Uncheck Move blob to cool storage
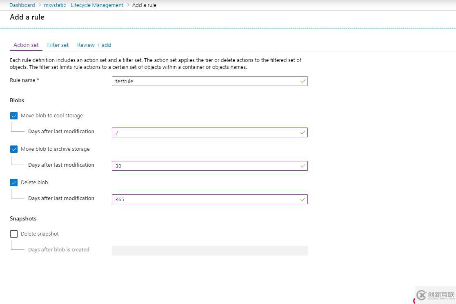This screenshot has height=304, width=456. click(x=14, y=116)
